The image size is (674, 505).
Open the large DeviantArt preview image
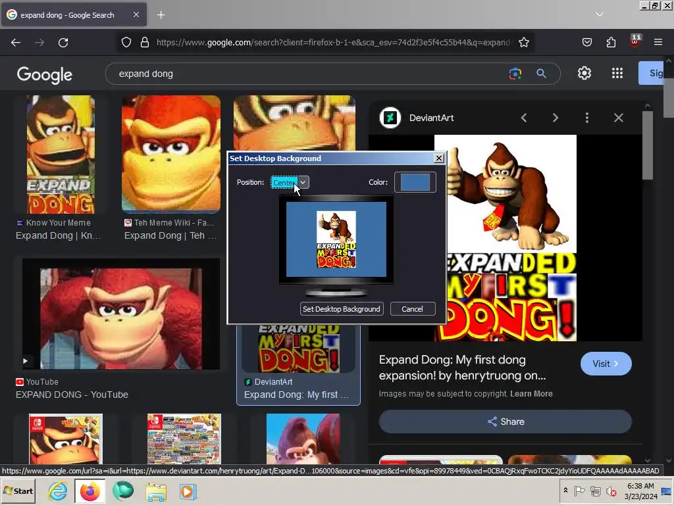pyautogui.click(x=505, y=238)
